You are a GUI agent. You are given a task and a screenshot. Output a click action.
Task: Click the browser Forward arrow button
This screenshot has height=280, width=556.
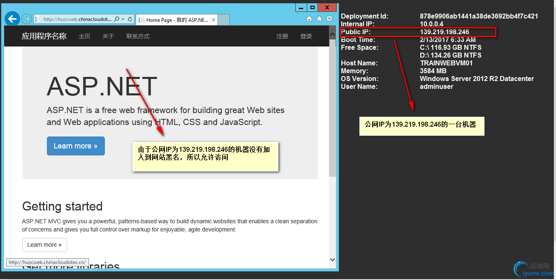coord(26,19)
